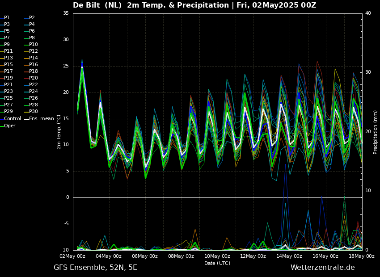Click the 2m Temp. (°C) axis label
The width and height of the screenshot is (380, 277).
click(x=59, y=132)
